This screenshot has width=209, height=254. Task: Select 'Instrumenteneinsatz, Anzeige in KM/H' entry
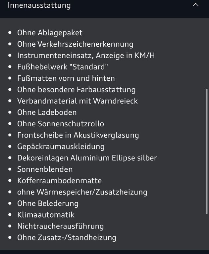[x=86, y=56]
